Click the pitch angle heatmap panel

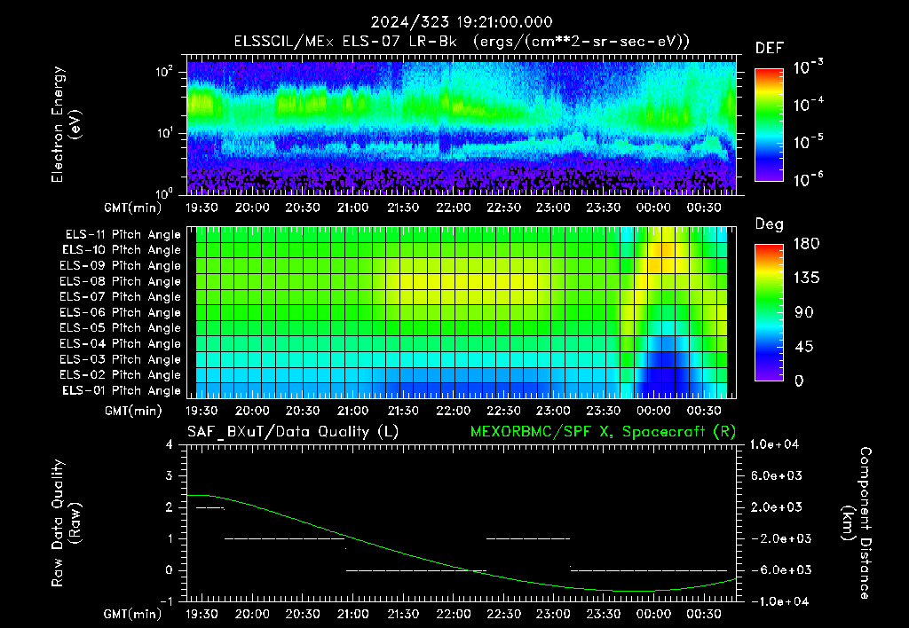click(462, 312)
